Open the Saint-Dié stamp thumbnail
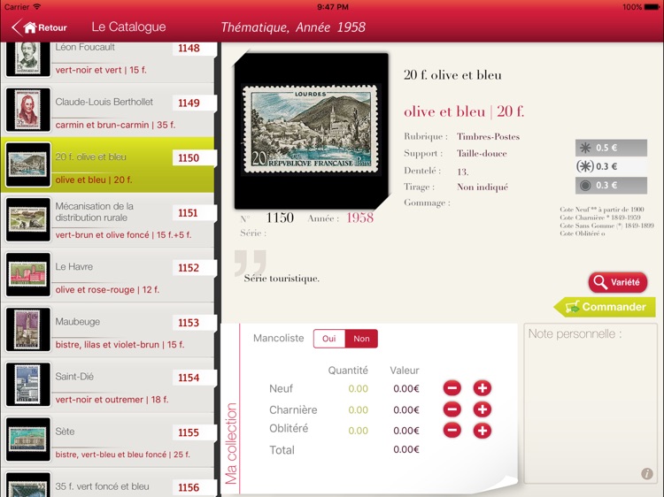Viewport: 664px width, 497px height. pyautogui.click(x=28, y=385)
